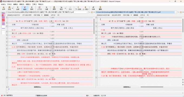Expand left pane section above 06 月 22 title
The width and height of the screenshot is (184, 97).
point(7,18)
